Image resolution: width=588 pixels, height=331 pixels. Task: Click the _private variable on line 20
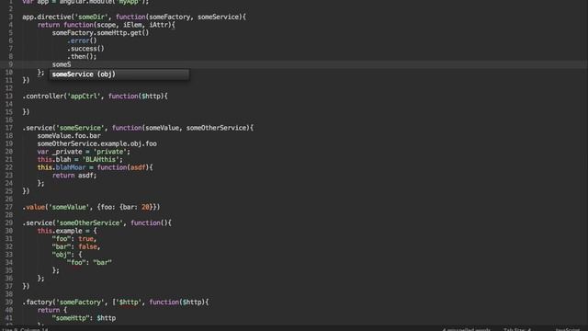(x=67, y=152)
